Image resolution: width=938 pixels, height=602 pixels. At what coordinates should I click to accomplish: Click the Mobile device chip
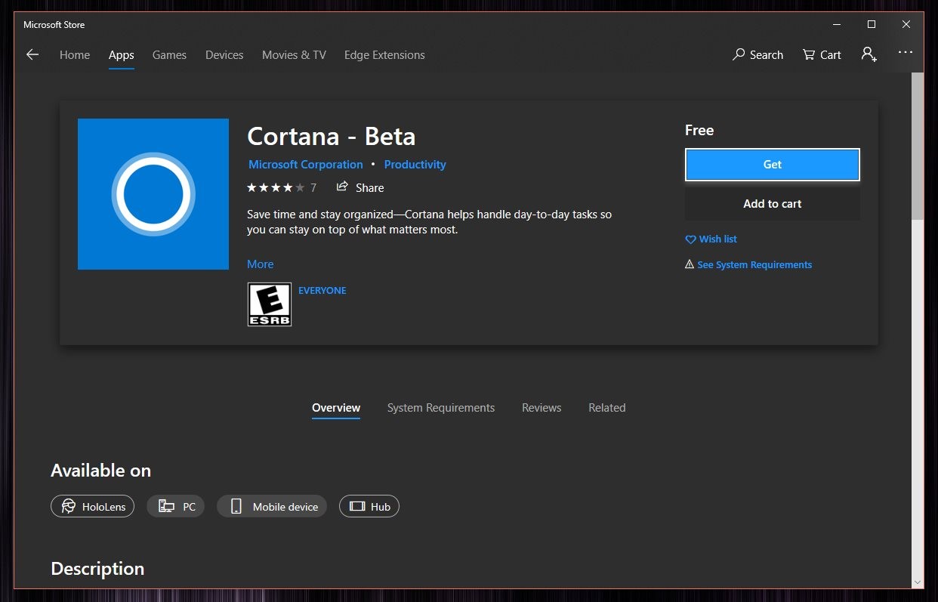point(272,506)
